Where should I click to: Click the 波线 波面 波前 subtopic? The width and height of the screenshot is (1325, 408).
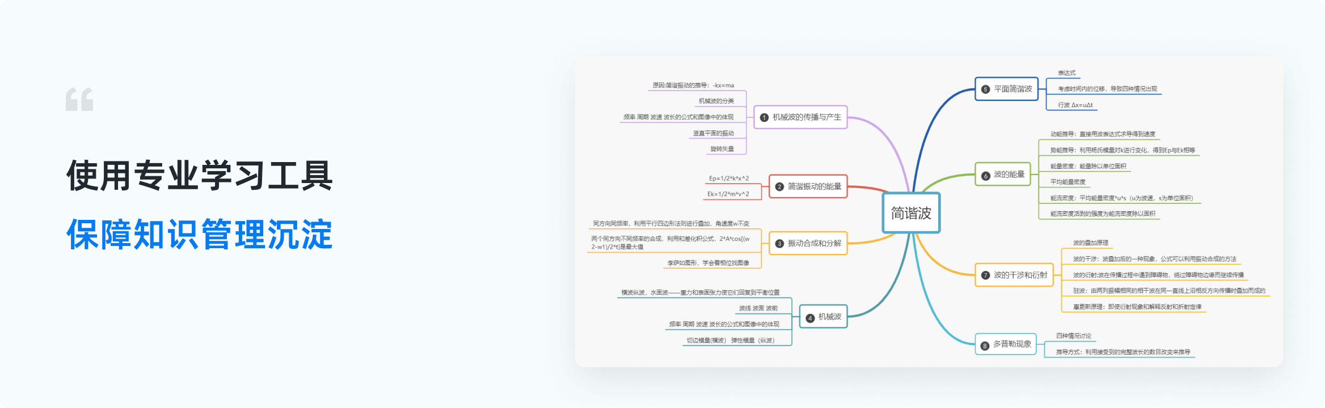[758, 308]
